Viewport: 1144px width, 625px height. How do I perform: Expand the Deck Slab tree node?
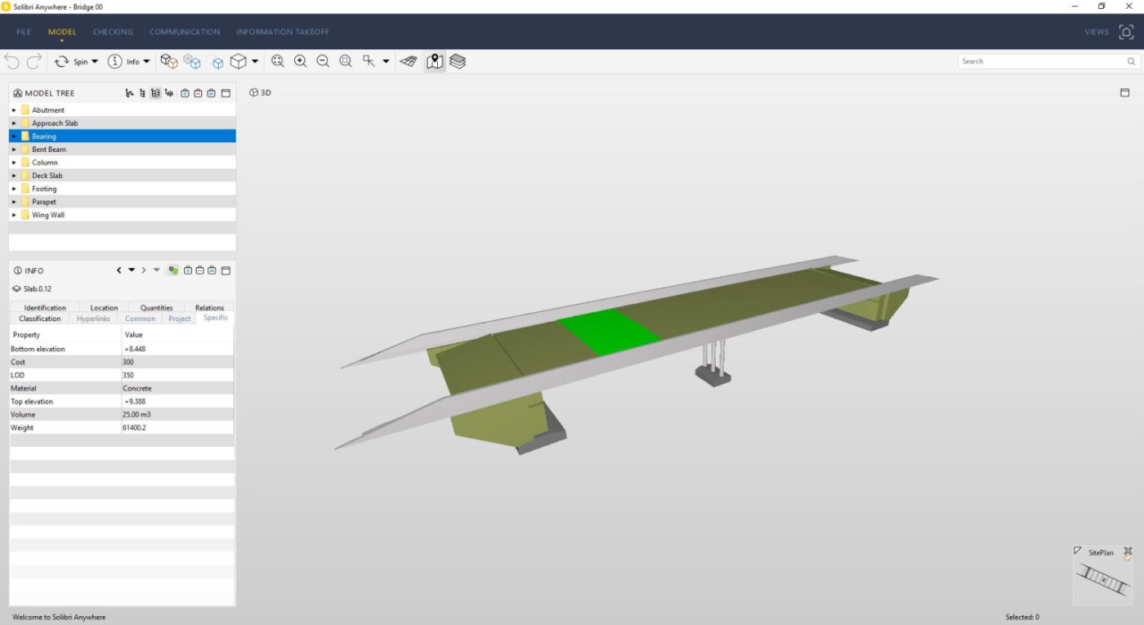(x=14, y=175)
